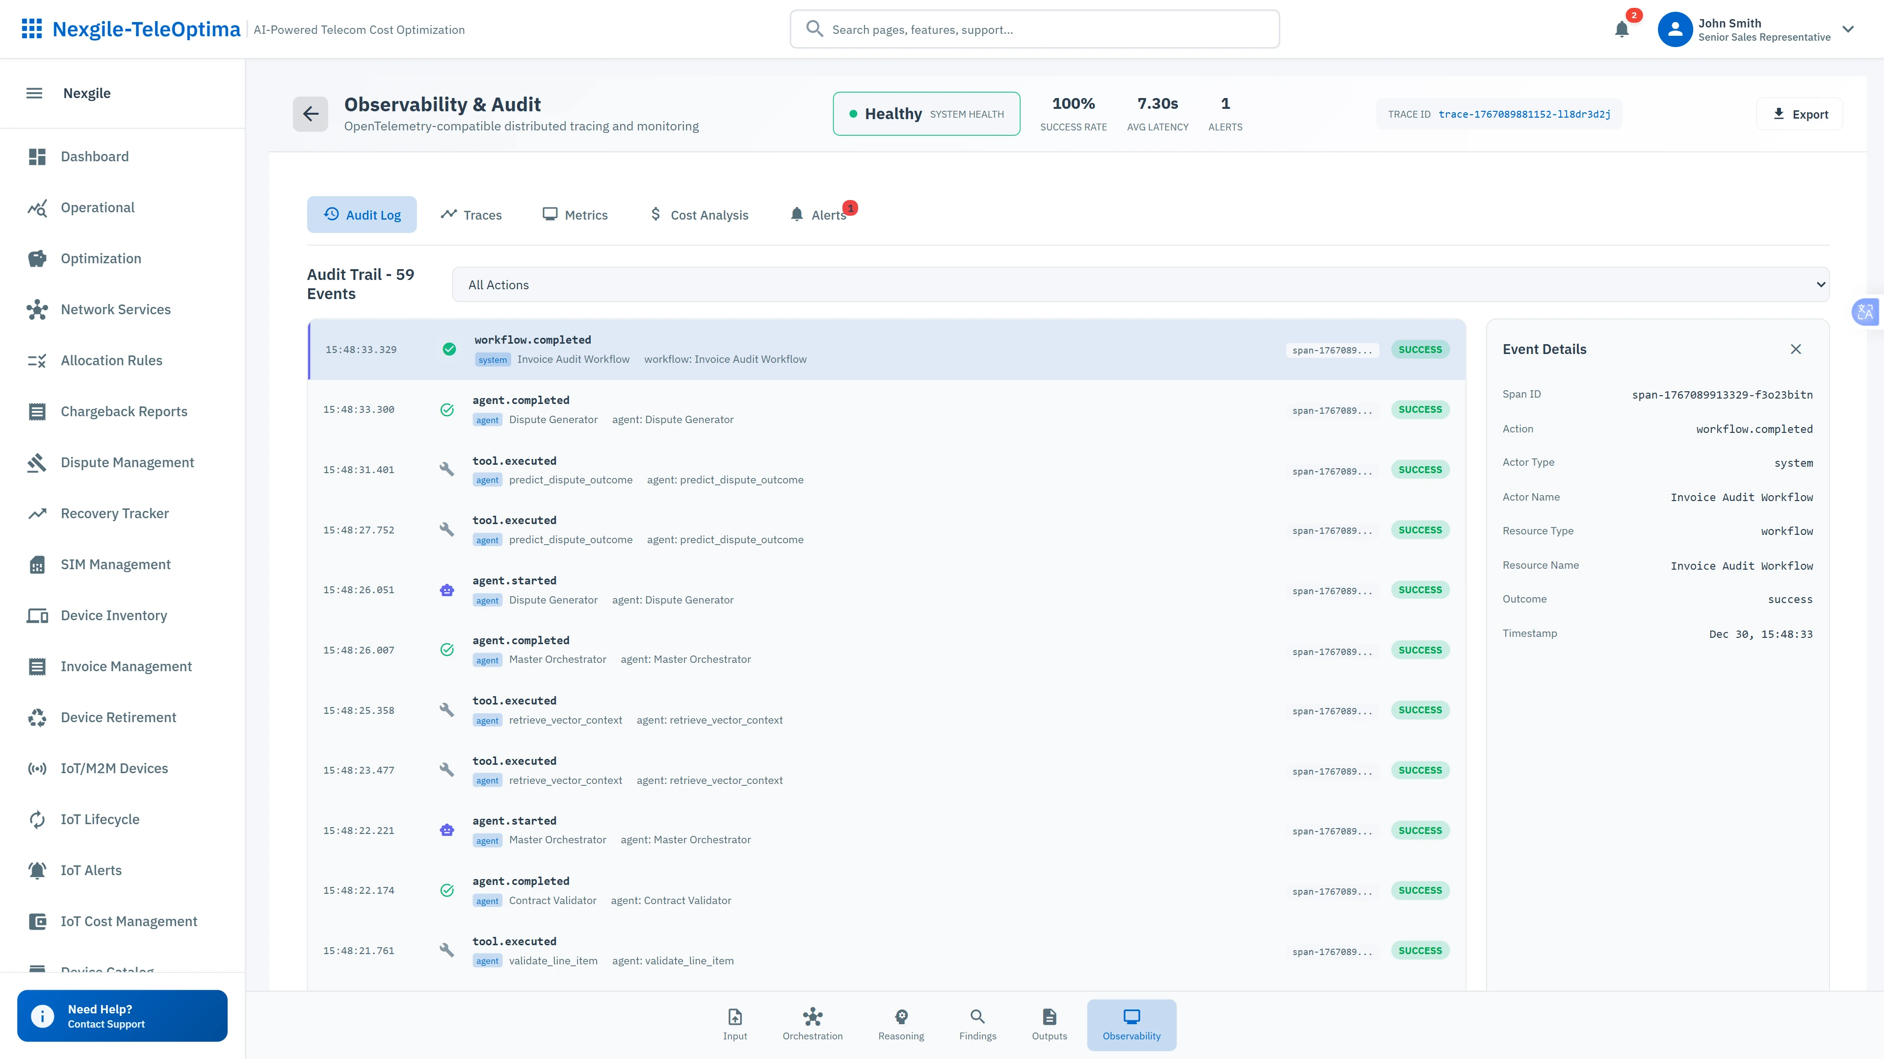Click the notifications bell icon
Viewport: 1884px width, 1059px height.
click(1622, 29)
